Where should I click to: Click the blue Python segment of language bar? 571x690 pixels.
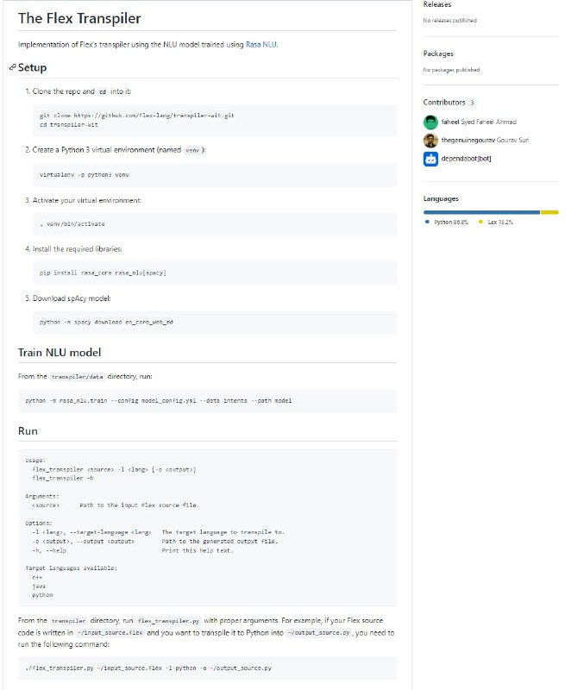click(x=481, y=212)
